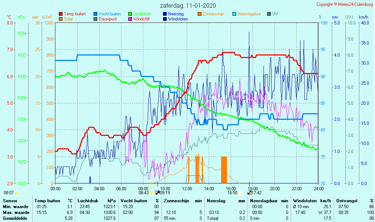375x222 pixels.
Task: Click the sunset icon next to 16:50
Action: (240, 193)
